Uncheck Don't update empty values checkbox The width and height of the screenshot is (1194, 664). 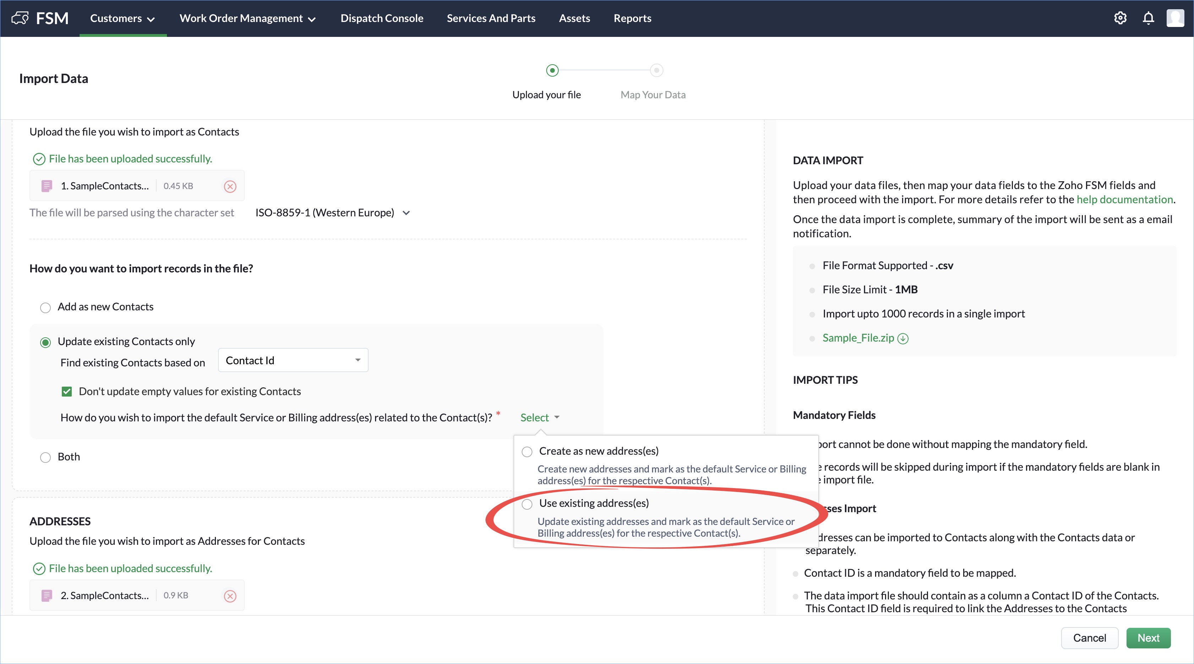pos(67,392)
